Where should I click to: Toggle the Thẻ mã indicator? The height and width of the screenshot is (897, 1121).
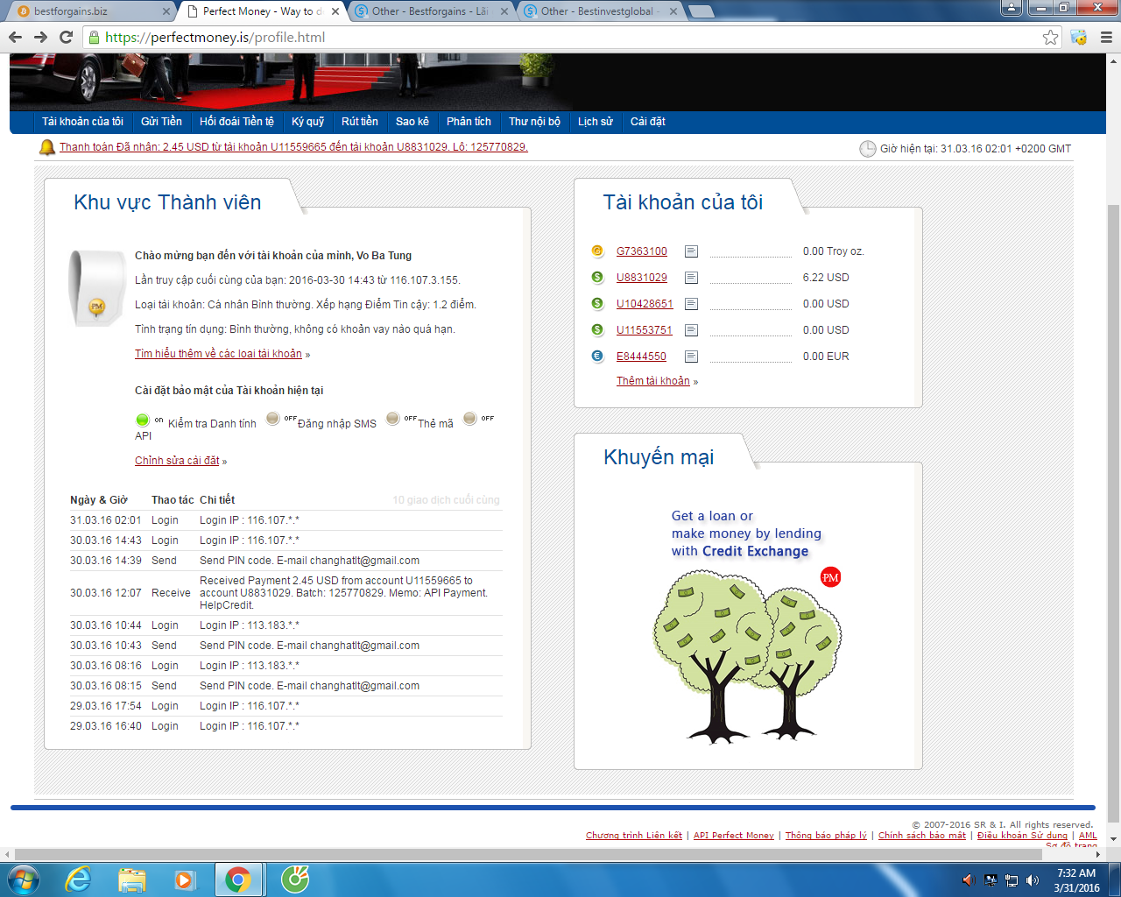[393, 419]
